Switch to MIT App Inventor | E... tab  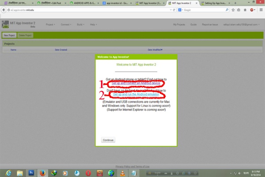coord(150,3)
